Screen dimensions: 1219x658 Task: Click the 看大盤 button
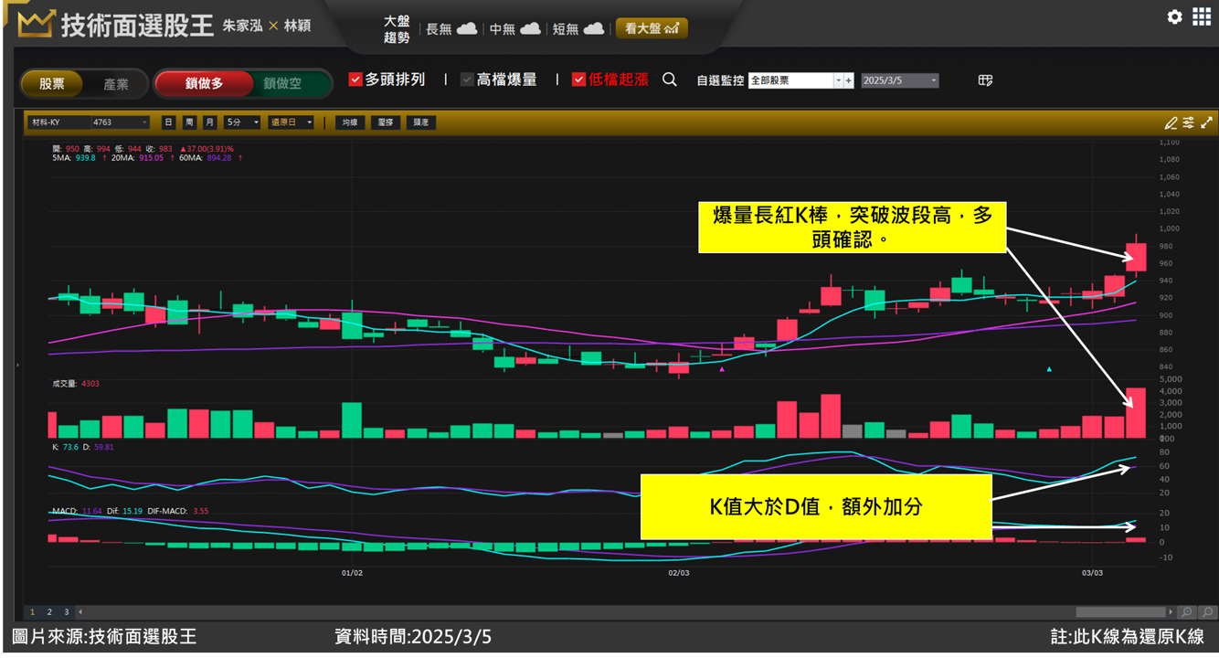652,28
